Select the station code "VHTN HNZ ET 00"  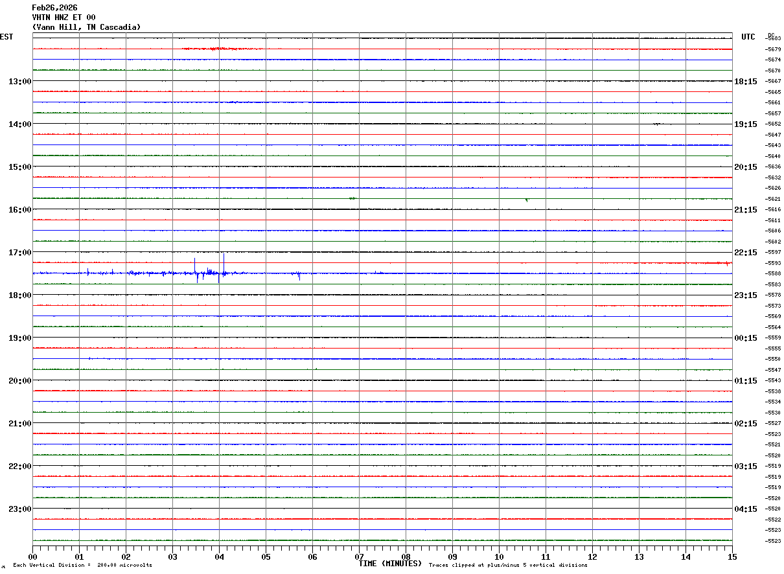click(63, 17)
